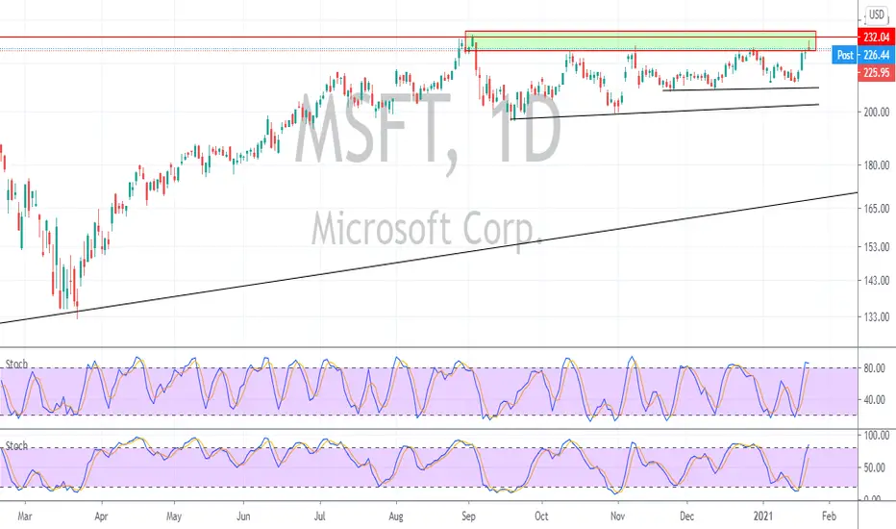Select the Jun label on time axis
Viewport: 896px width, 529px height.
click(243, 516)
